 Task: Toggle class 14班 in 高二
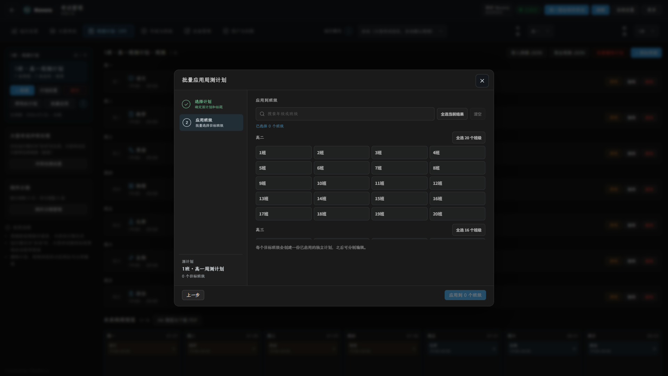(341, 198)
